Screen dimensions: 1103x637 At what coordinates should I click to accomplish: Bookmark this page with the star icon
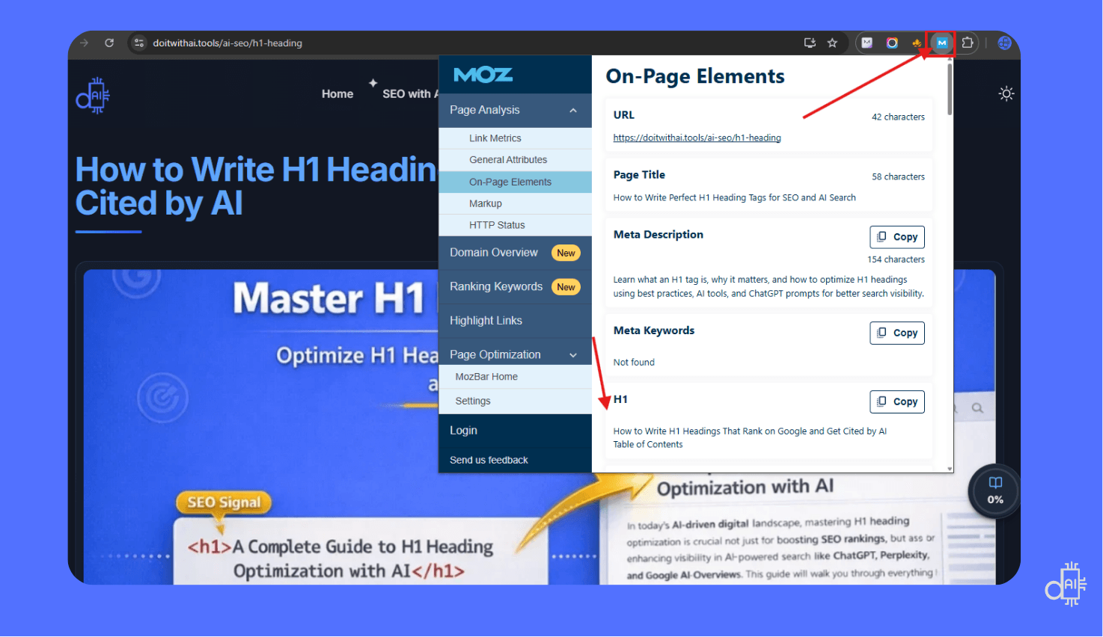click(x=832, y=43)
